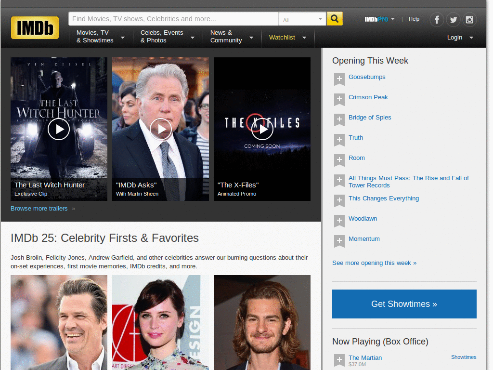Click the IMDb logo
Image resolution: width=493 pixels, height=370 pixels.
coord(35,27)
